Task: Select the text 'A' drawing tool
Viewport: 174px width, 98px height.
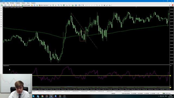Action: [x=99, y=5]
